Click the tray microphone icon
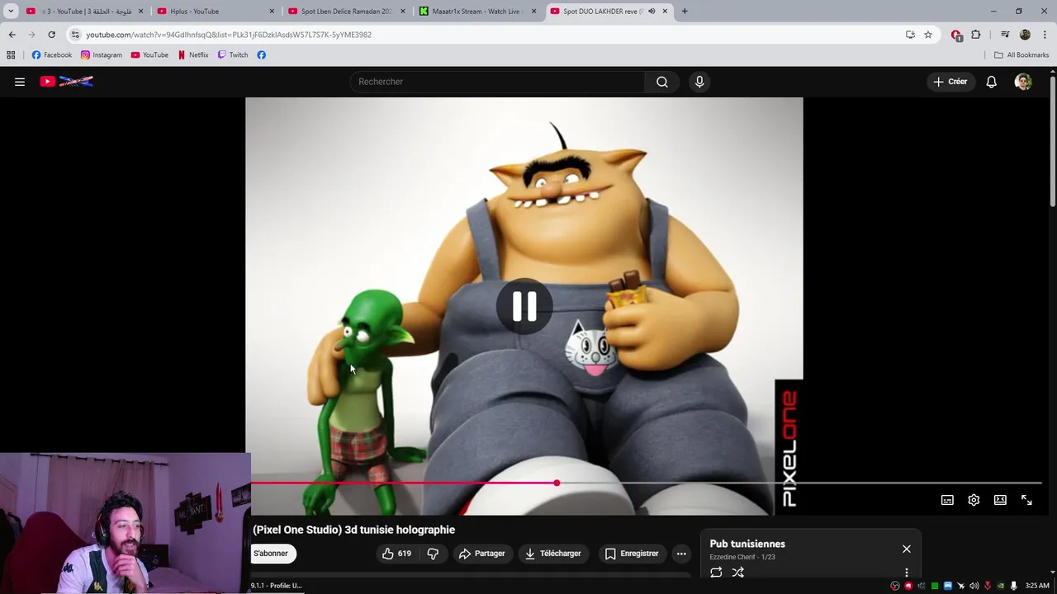Image resolution: width=1057 pixels, height=594 pixels. [x=1013, y=586]
